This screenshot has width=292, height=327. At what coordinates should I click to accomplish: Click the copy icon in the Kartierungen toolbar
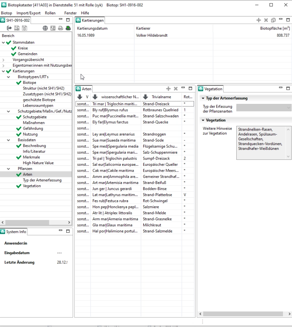(x=273, y=20)
